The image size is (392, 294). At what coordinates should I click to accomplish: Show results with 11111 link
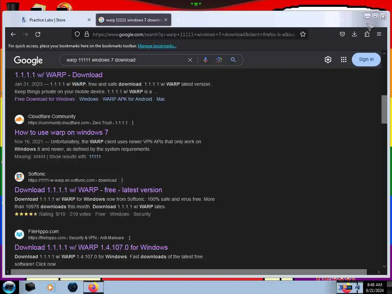tap(95, 157)
